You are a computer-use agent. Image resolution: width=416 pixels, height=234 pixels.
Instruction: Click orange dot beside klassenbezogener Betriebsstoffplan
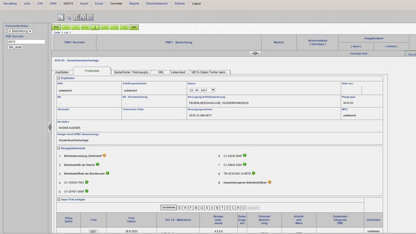click(x=269, y=182)
